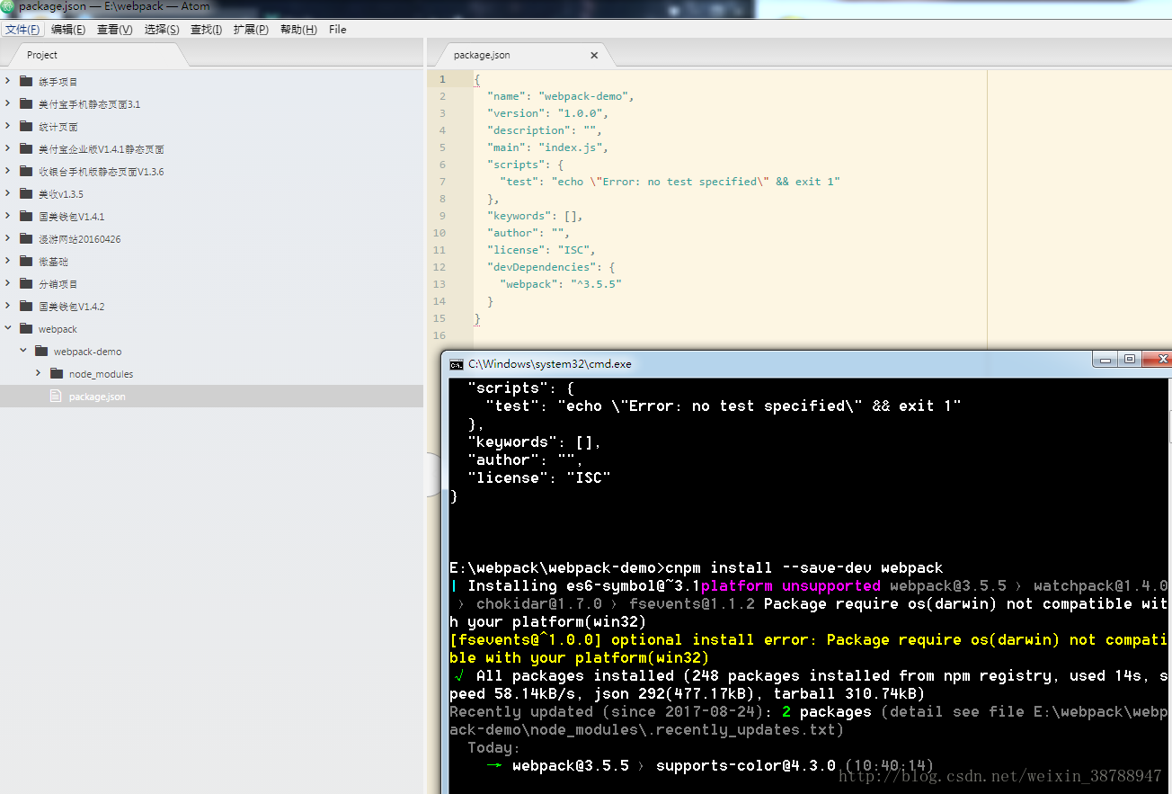The height and width of the screenshot is (794, 1172).
Task: Click the package.json file icon in tree
Action: [56, 396]
